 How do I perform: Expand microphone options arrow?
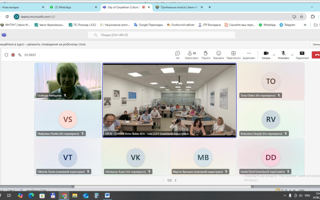pyautogui.click(x=292, y=55)
